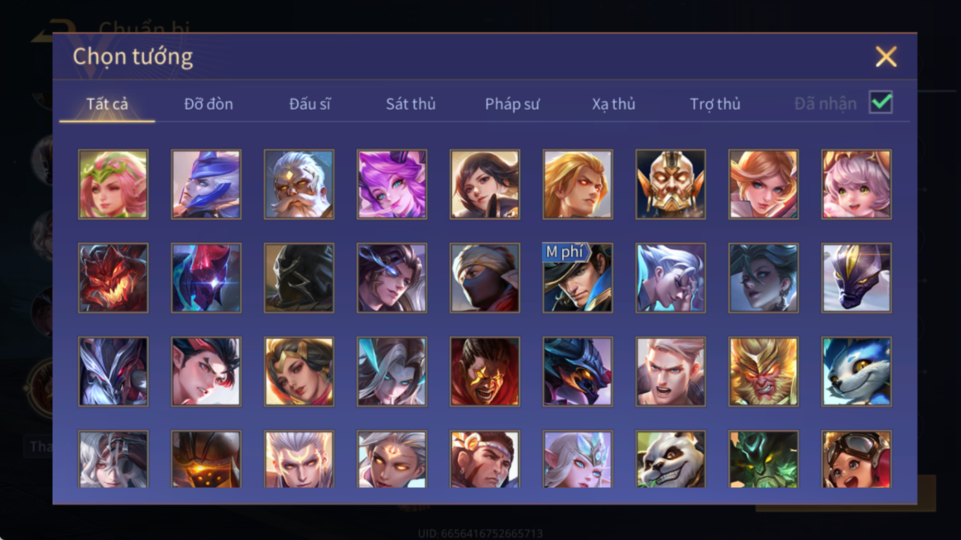This screenshot has height=540, width=961.
Task: Switch to the Đỡ đòn tab
Action: point(209,104)
